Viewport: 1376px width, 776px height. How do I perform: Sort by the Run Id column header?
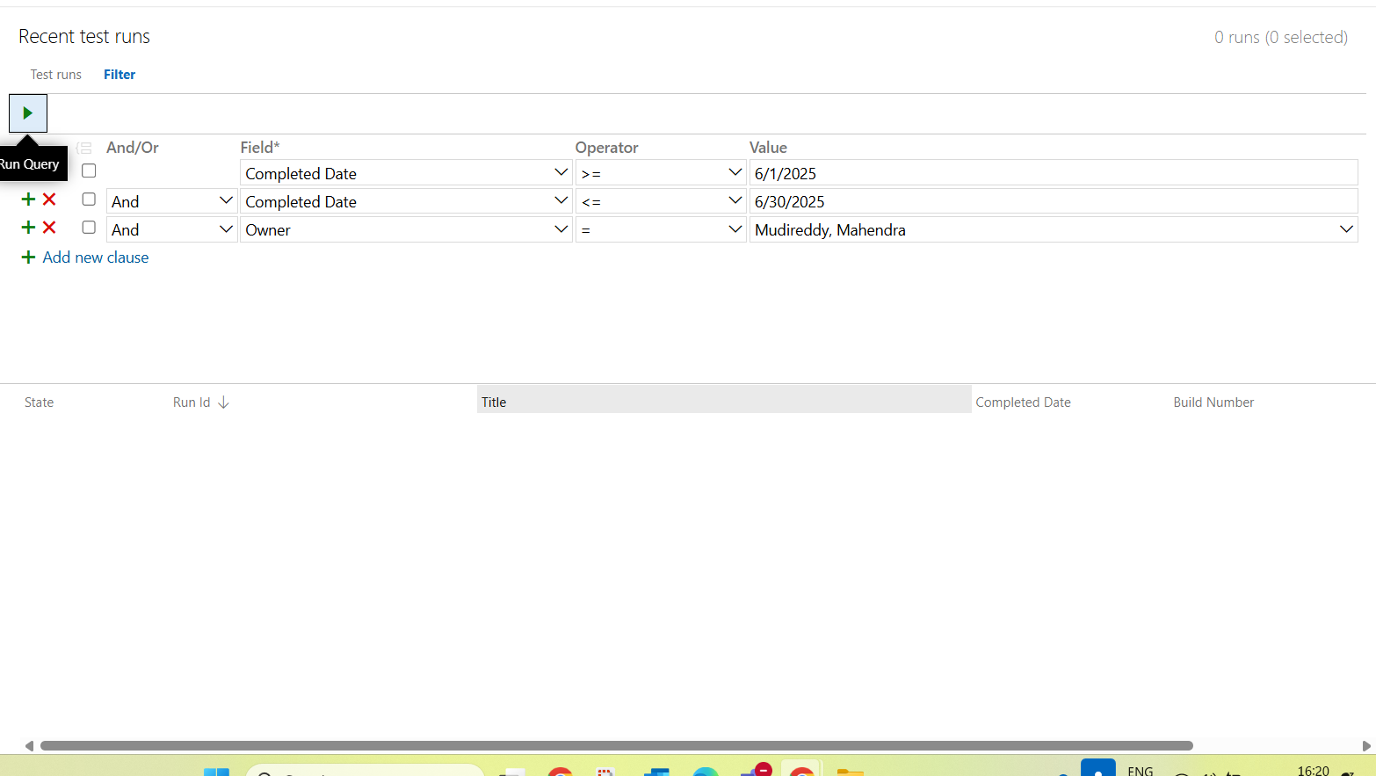pyautogui.click(x=192, y=403)
